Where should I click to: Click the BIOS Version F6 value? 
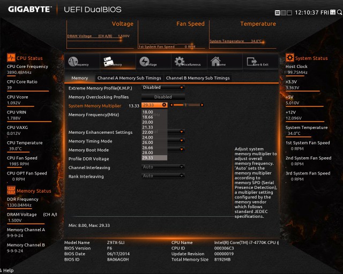[x=109, y=248]
